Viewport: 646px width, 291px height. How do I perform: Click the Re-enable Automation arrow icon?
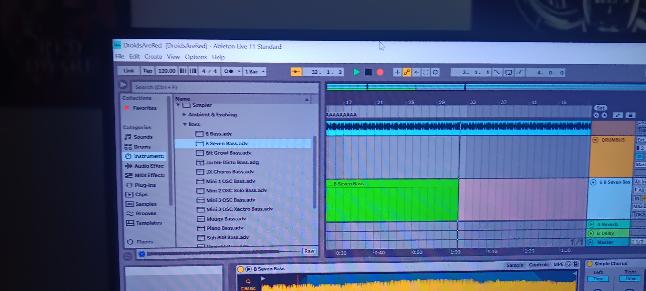pos(416,72)
